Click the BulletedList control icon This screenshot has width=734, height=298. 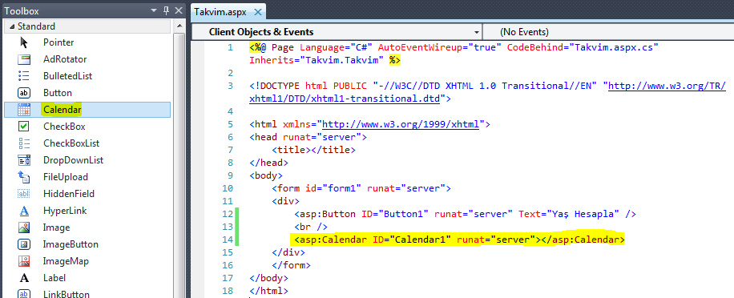[x=24, y=76]
